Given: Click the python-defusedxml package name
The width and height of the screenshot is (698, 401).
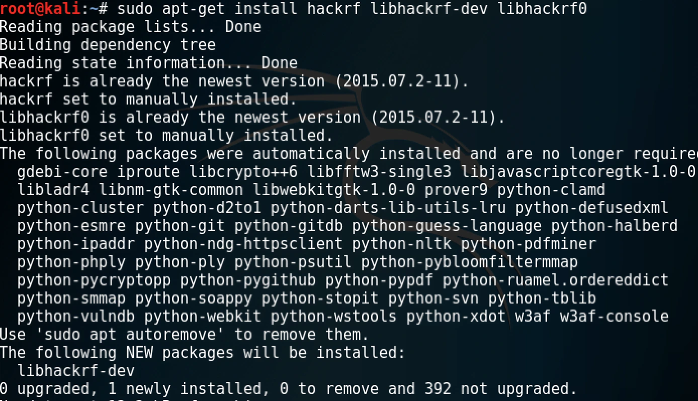Looking at the screenshot, I should point(591,208).
